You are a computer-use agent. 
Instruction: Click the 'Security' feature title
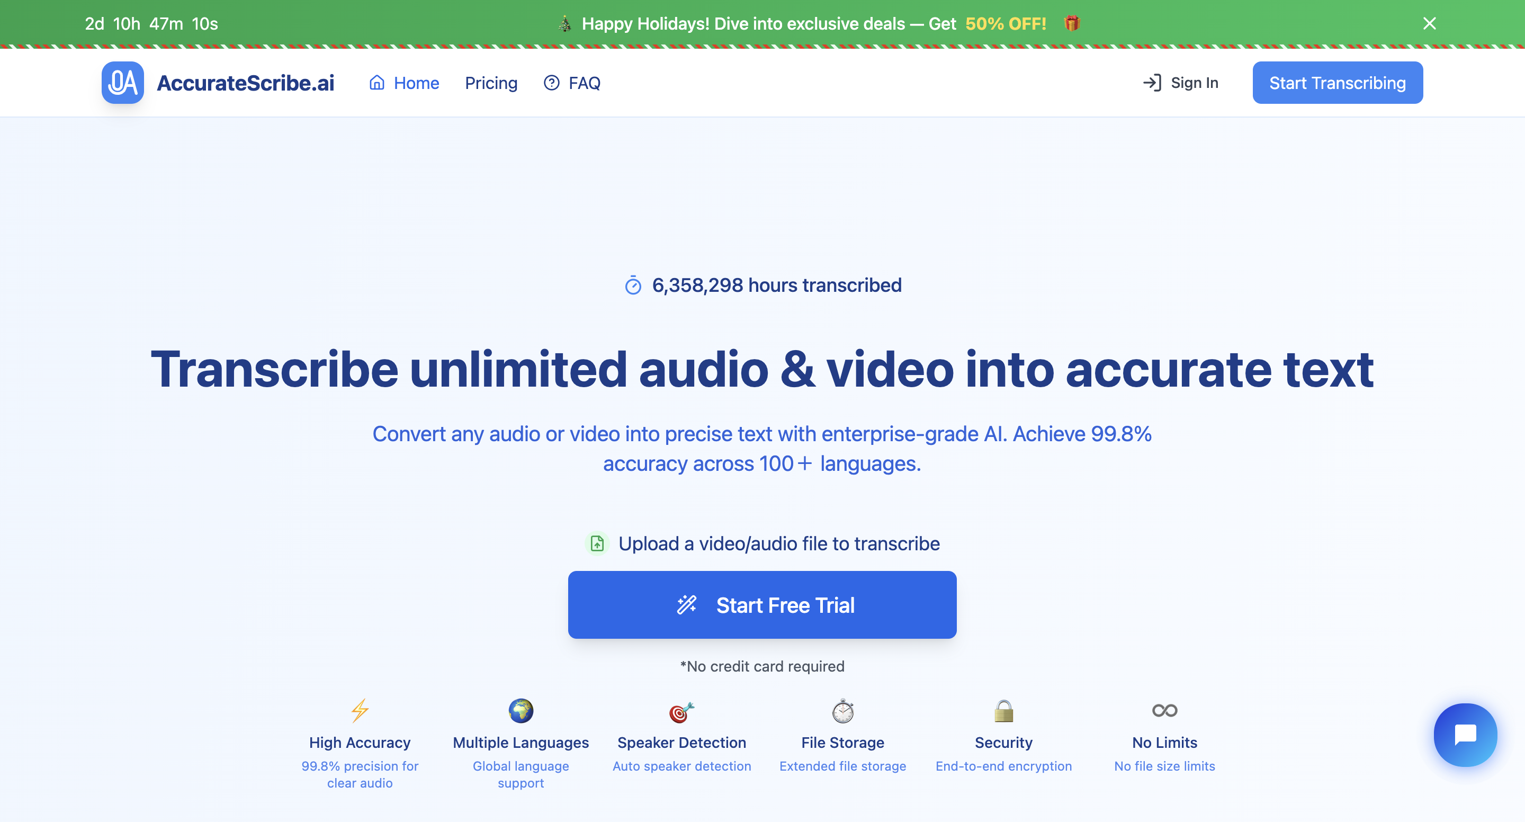(x=1003, y=743)
